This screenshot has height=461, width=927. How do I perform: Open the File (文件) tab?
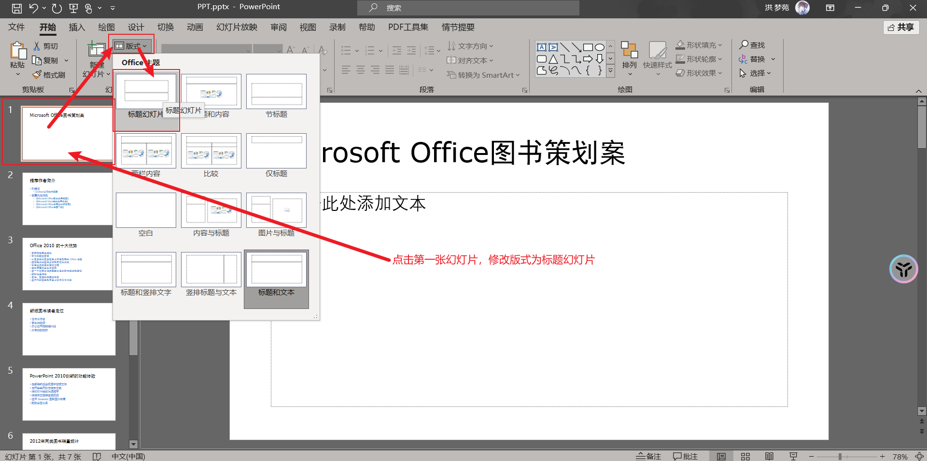tap(16, 27)
